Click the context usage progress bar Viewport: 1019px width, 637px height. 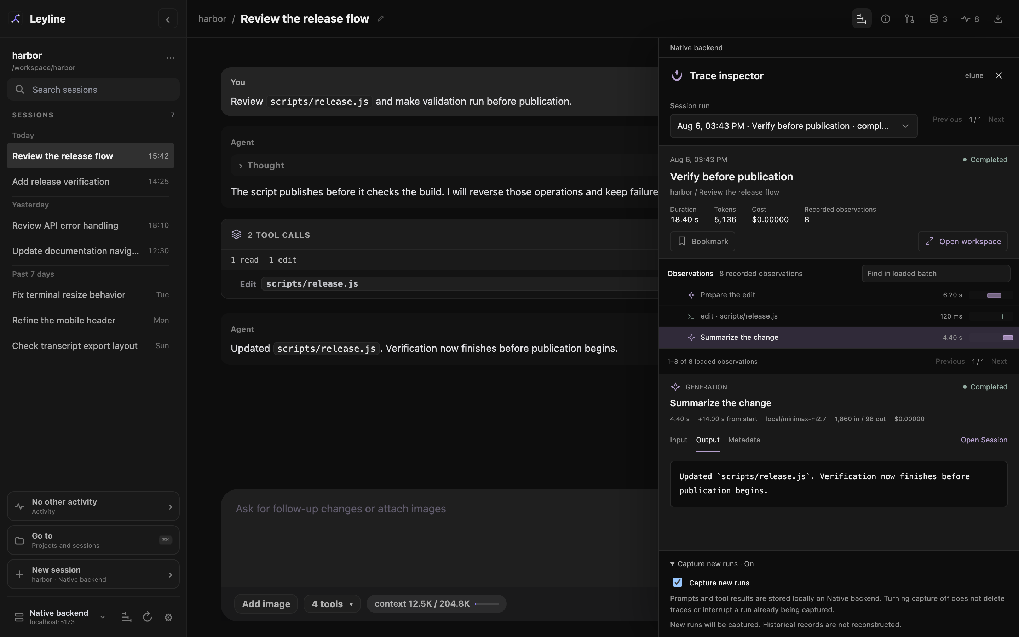(487, 604)
